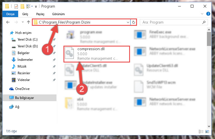Image resolution: width=215 pixels, height=139 pixels.
Task: Switch to details view button
Action: pos(201,132)
